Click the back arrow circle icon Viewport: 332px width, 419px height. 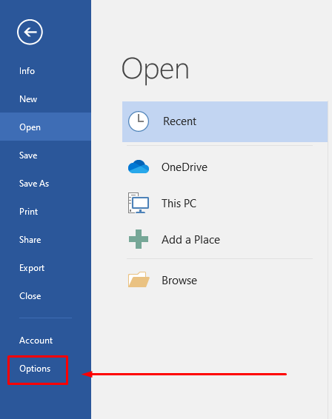tap(30, 32)
